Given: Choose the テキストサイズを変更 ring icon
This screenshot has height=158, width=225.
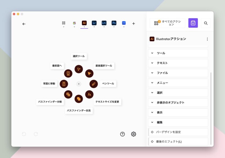Looking at the screenshot, I should 89,94.
